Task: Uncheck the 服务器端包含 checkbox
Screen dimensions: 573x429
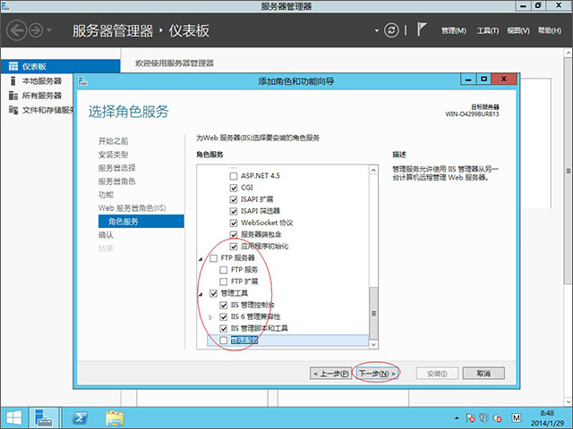Action: 234,234
